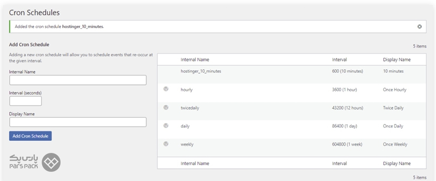Click hostinger_10_minutes in the success notice
The width and height of the screenshot is (436, 181).
coord(83,27)
